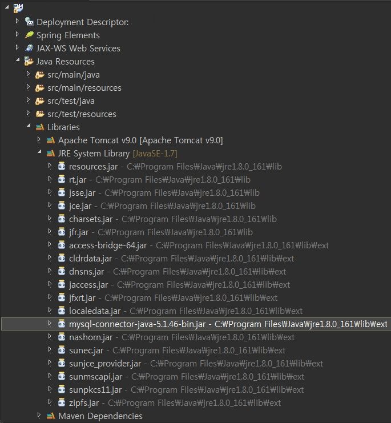
Task: Select the Maven Dependencies label
Action: 100,416
